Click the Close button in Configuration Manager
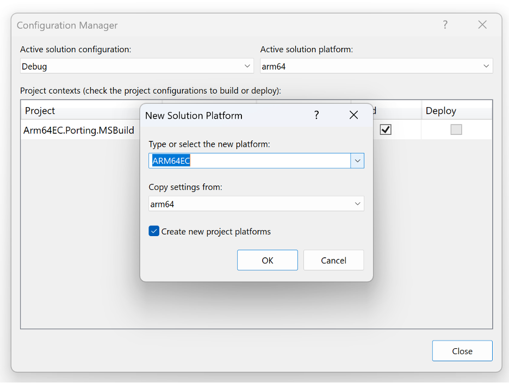Image resolution: width=509 pixels, height=383 pixels. click(x=462, y=351)
